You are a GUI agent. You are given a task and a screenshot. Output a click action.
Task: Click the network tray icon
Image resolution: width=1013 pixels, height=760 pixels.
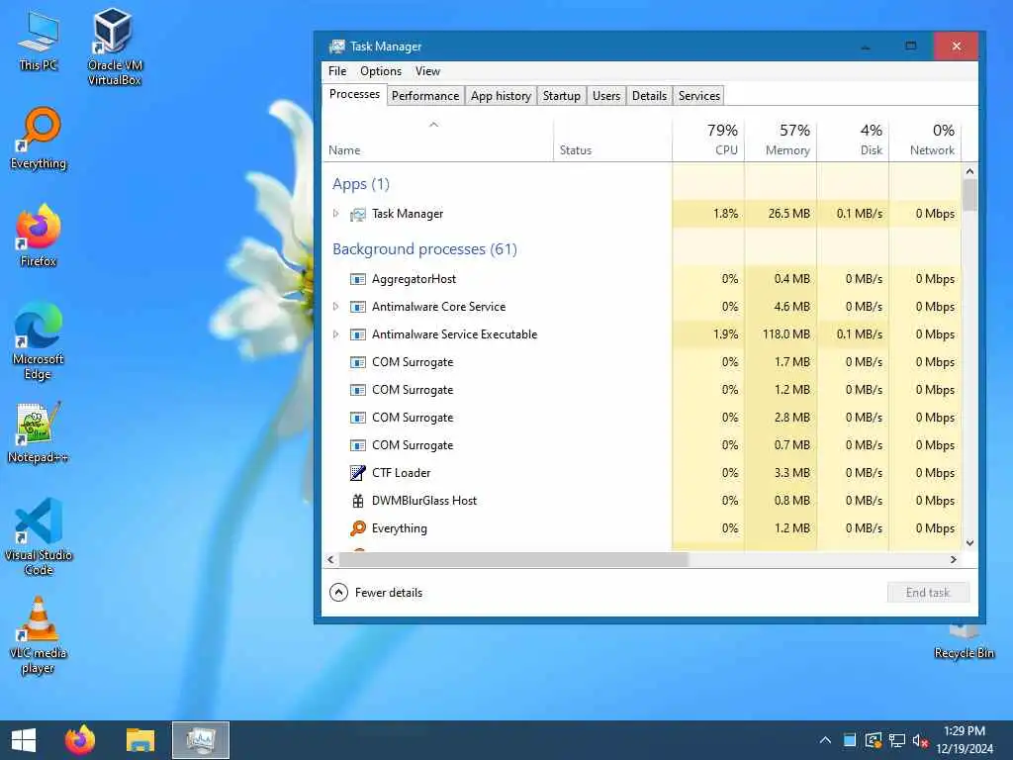(896, 740)
